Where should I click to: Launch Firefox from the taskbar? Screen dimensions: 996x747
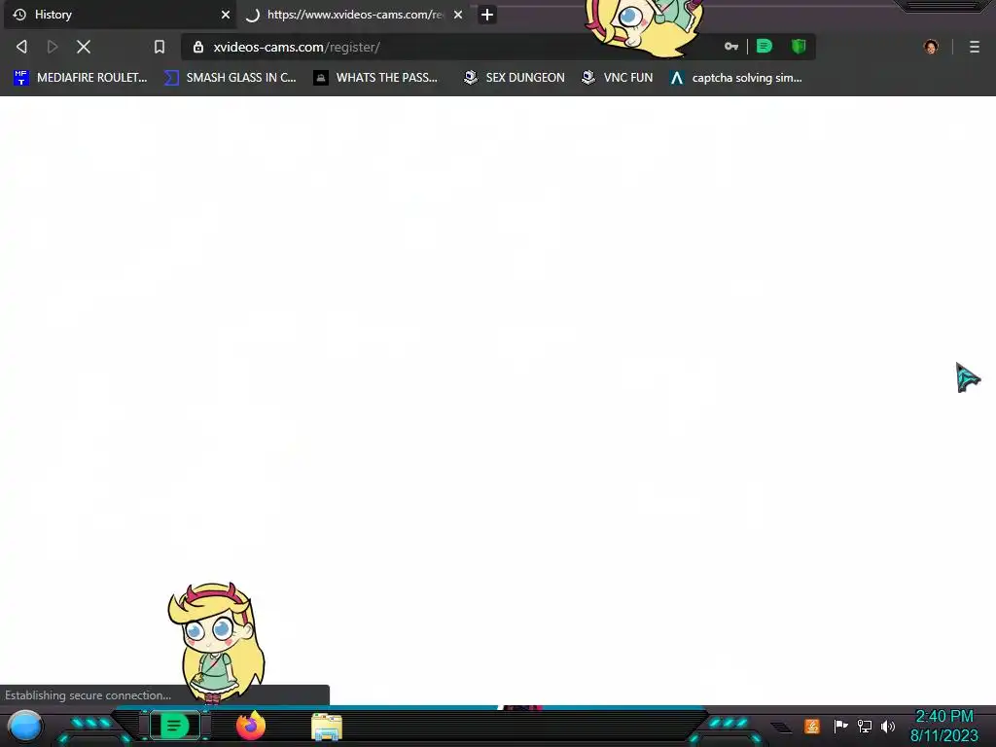pos(251,726)
